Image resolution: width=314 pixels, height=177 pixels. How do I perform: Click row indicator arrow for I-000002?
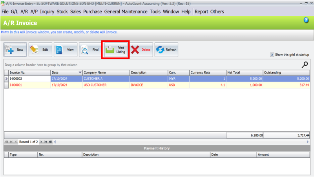(6, 79)
